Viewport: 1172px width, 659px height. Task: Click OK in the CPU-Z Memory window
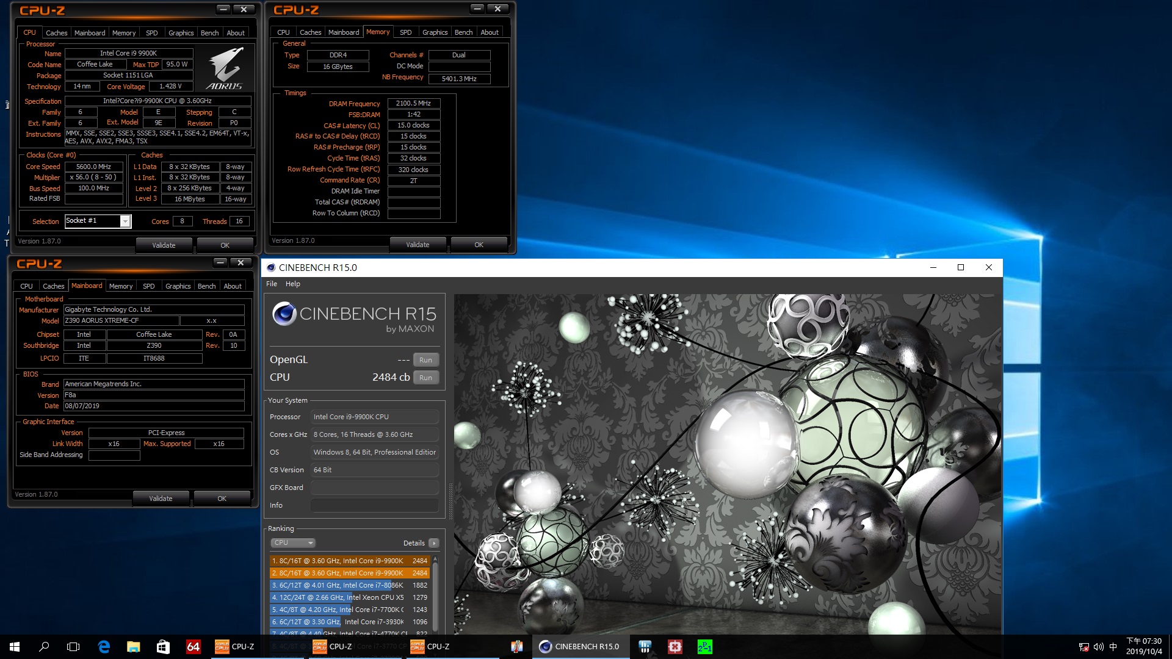pyautogui.click(x=479, y=245)
